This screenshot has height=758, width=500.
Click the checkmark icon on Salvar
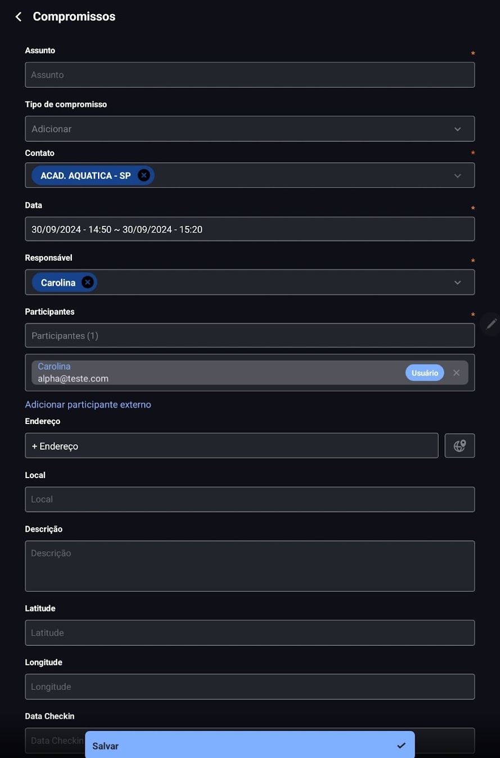401,745
